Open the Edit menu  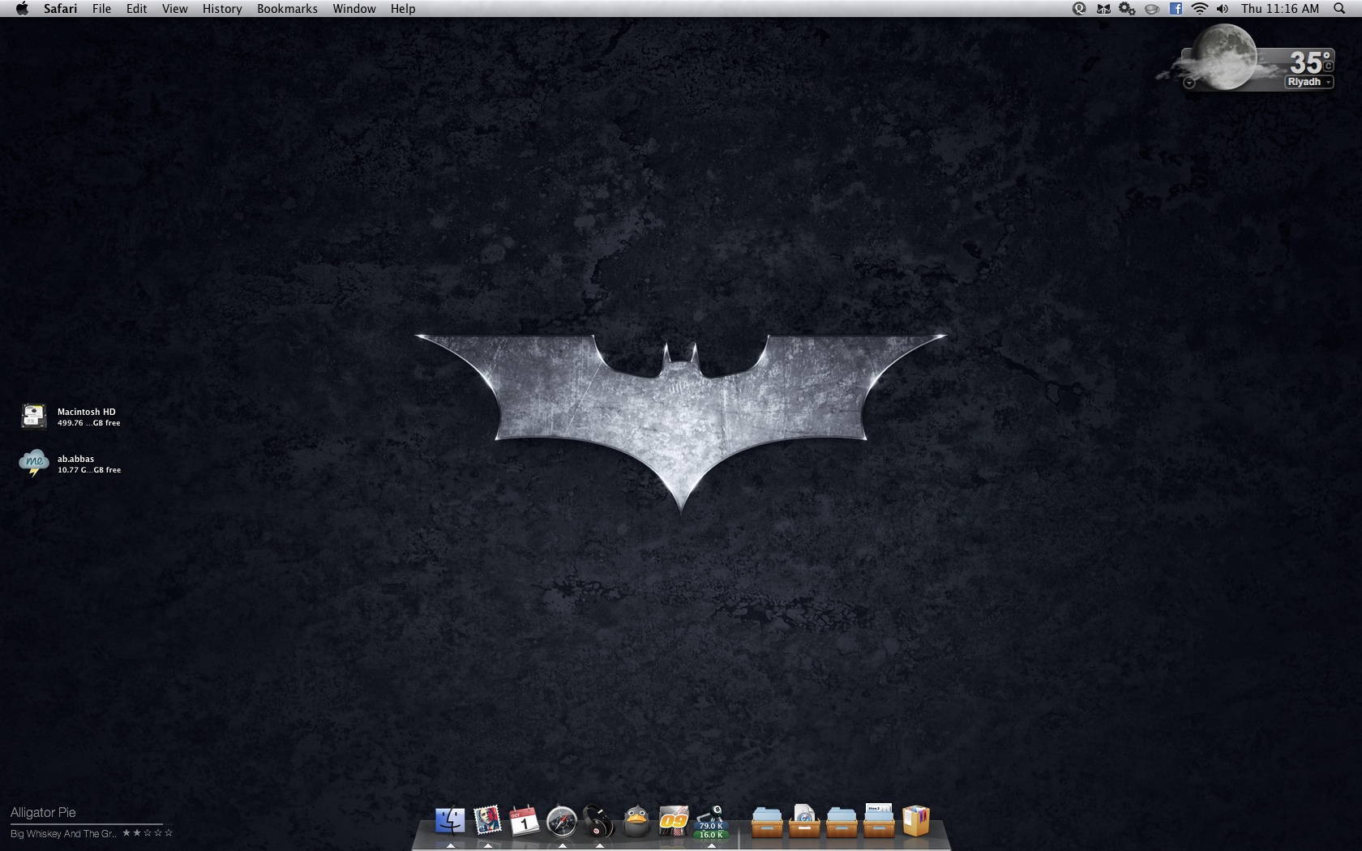click(x=136, y=9)
